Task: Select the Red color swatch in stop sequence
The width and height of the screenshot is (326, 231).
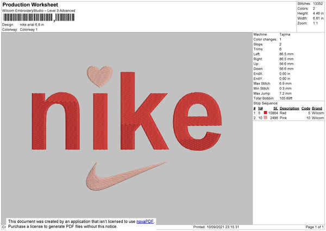Action: 265,113
